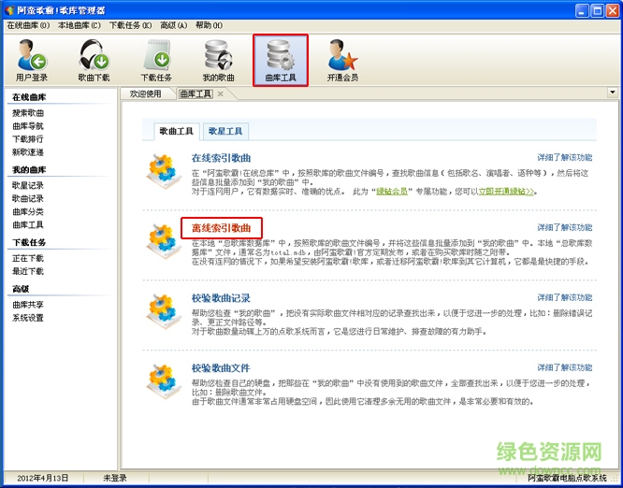Open 离线索引歌曲 link
623x488 pixels.
pyautogui.click(x=222, y=228)
